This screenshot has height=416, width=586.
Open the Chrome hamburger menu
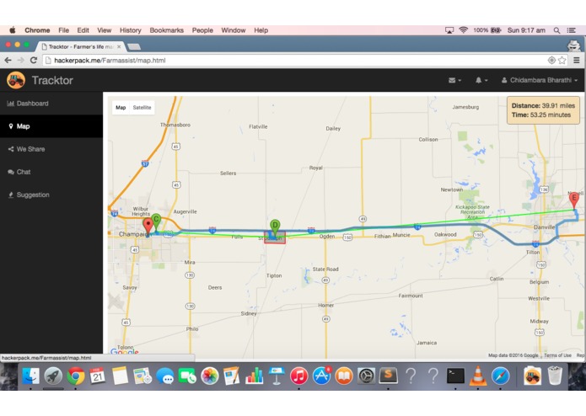pos(577,60)
